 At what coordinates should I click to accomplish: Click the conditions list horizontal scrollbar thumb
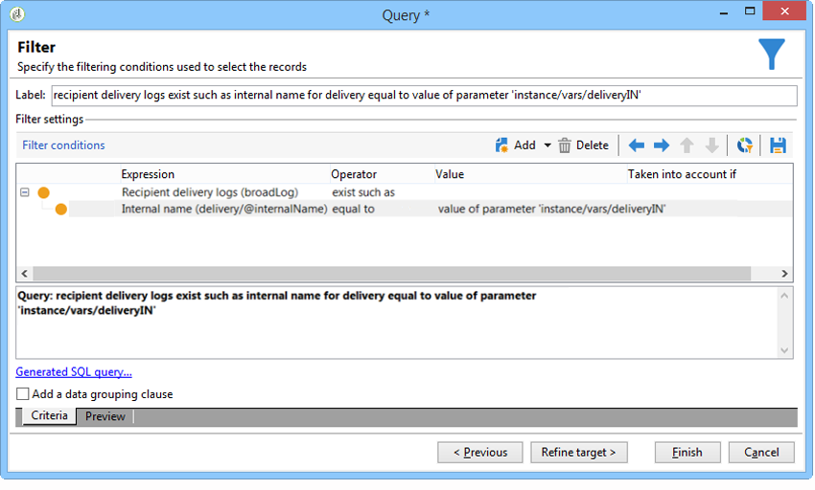point(392,274)
